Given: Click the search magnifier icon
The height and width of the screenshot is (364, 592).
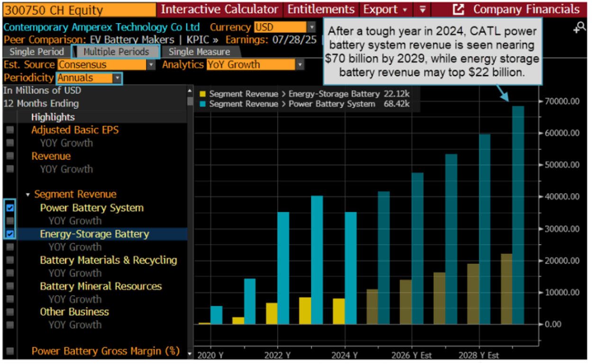Looking at the screenshot, I should [x=581, y=28].
